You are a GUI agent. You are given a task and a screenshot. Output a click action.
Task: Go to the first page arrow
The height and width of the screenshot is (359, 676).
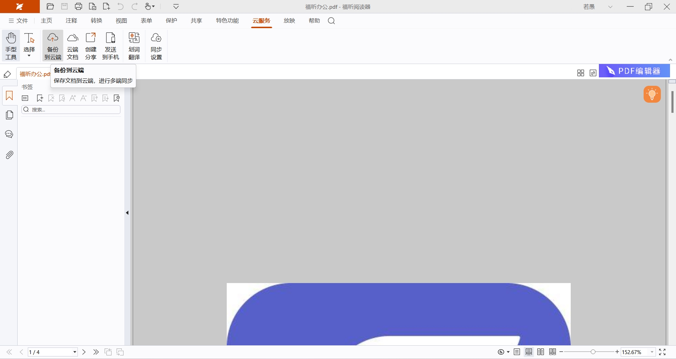click(x=9, y=352)
